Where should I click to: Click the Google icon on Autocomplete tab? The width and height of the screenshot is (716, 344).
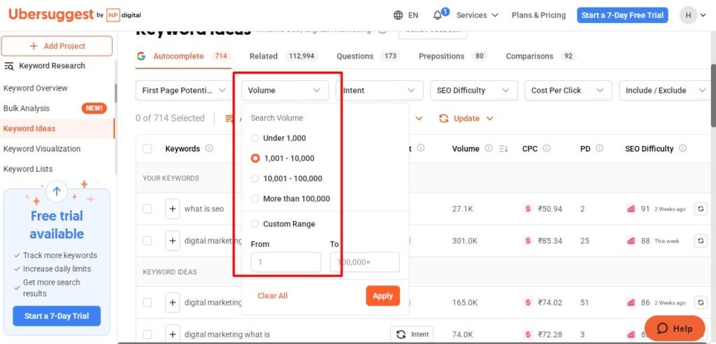coord(141,56)
